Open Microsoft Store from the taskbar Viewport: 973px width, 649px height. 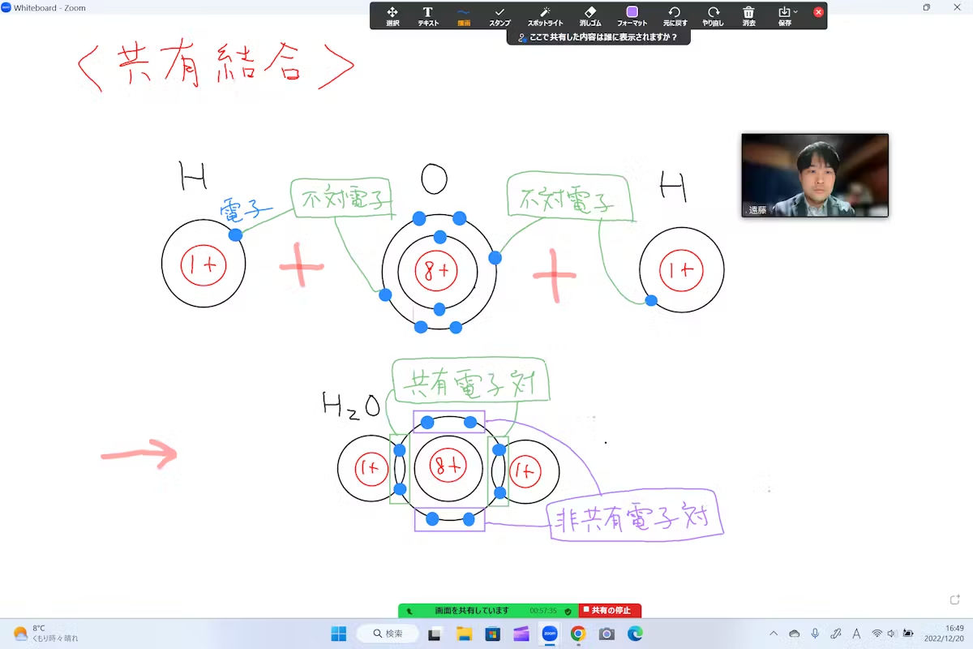[x=492, y=634]
